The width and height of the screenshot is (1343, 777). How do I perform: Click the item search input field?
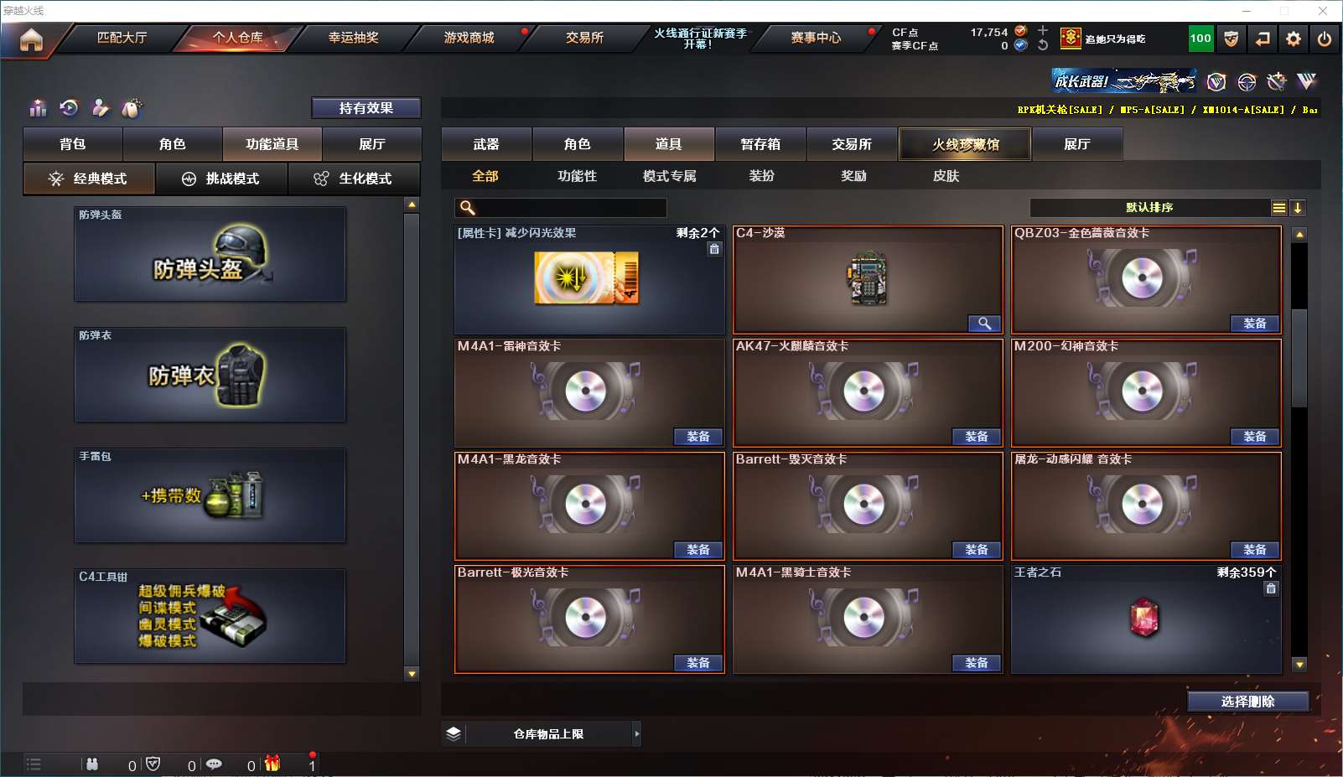pyautogui.click(x=561, y=208)
